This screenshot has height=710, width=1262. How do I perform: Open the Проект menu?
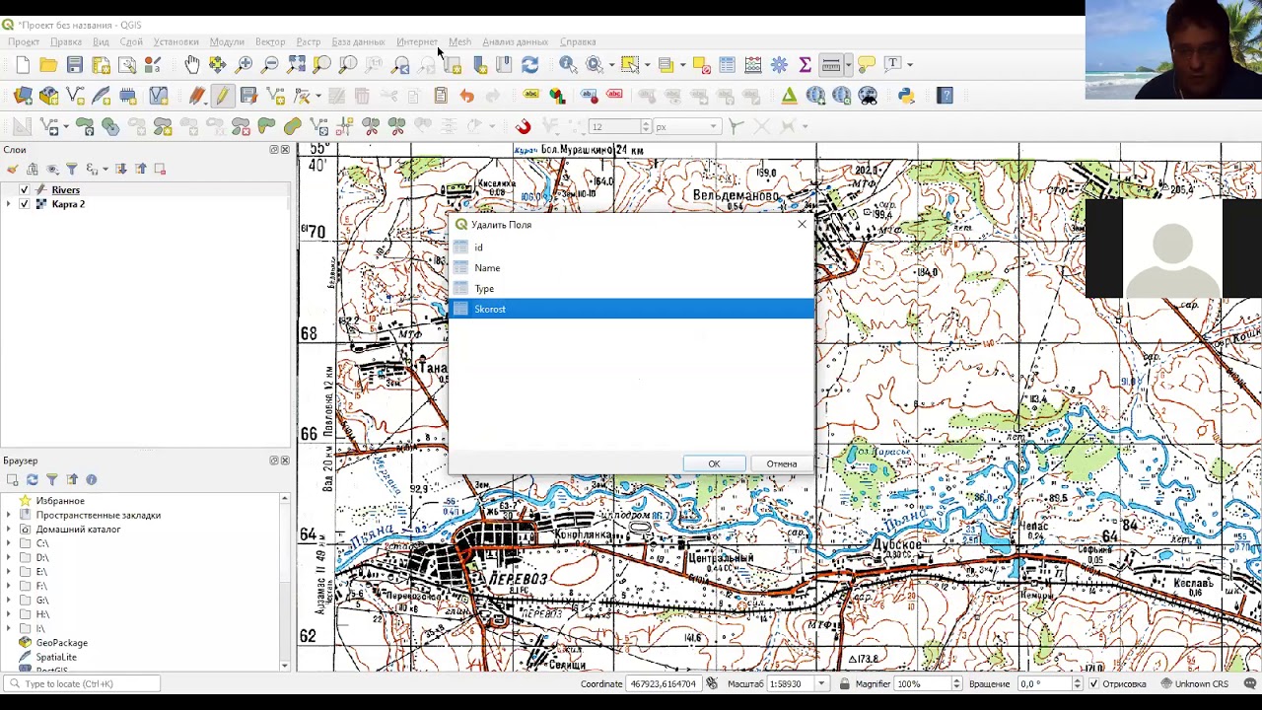[24, 42]
